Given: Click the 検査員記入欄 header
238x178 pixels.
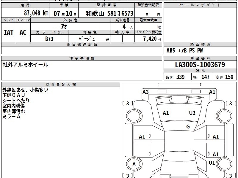Looking at the screenshot, I should pyautogui.click(x=61, y=85).
